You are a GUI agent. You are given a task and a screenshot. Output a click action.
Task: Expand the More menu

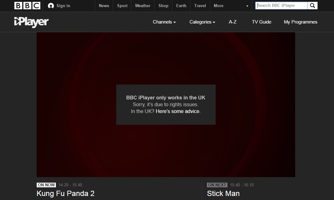pyautogui.click(x=218, y=6)
